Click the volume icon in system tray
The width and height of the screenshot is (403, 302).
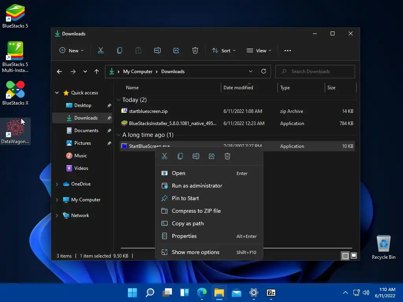point(366,293)
